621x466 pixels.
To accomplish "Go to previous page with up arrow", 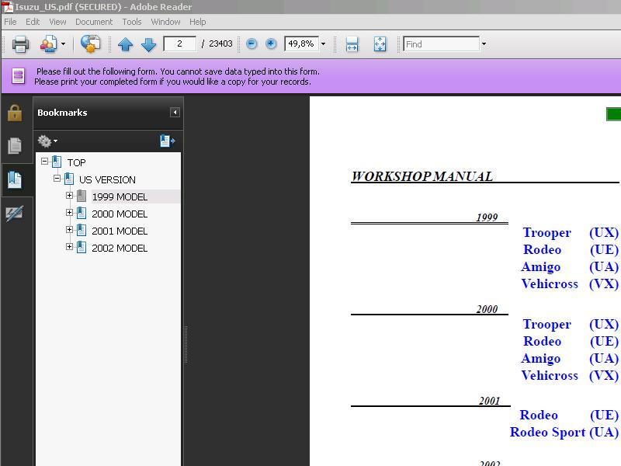I will click(125, 44).
